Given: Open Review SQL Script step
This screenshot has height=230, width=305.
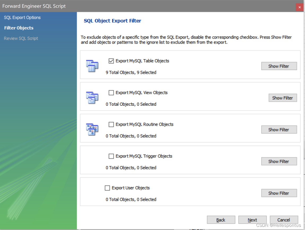Looking at the screenshot, I should (21, 38).
